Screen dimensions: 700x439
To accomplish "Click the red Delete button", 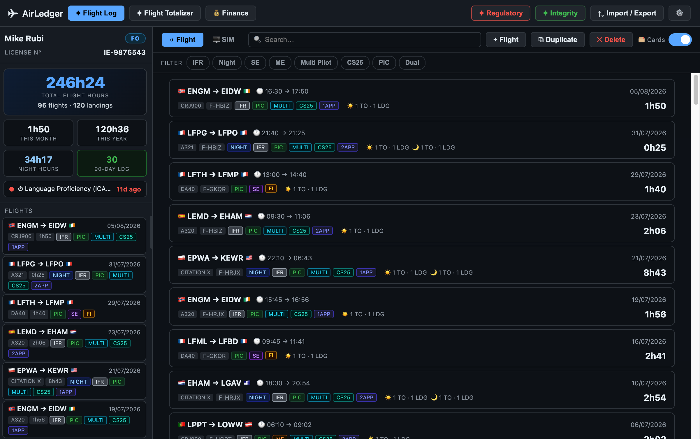I will coord(611,40).
